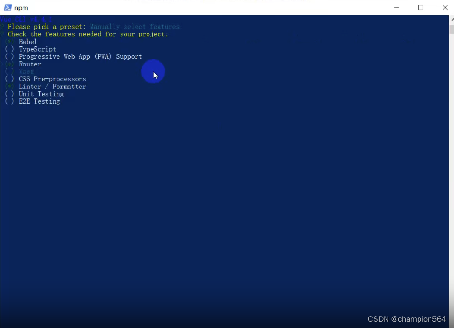
Task: Click the 'Please pick a preset:' prompt
Action: point(46,27)
